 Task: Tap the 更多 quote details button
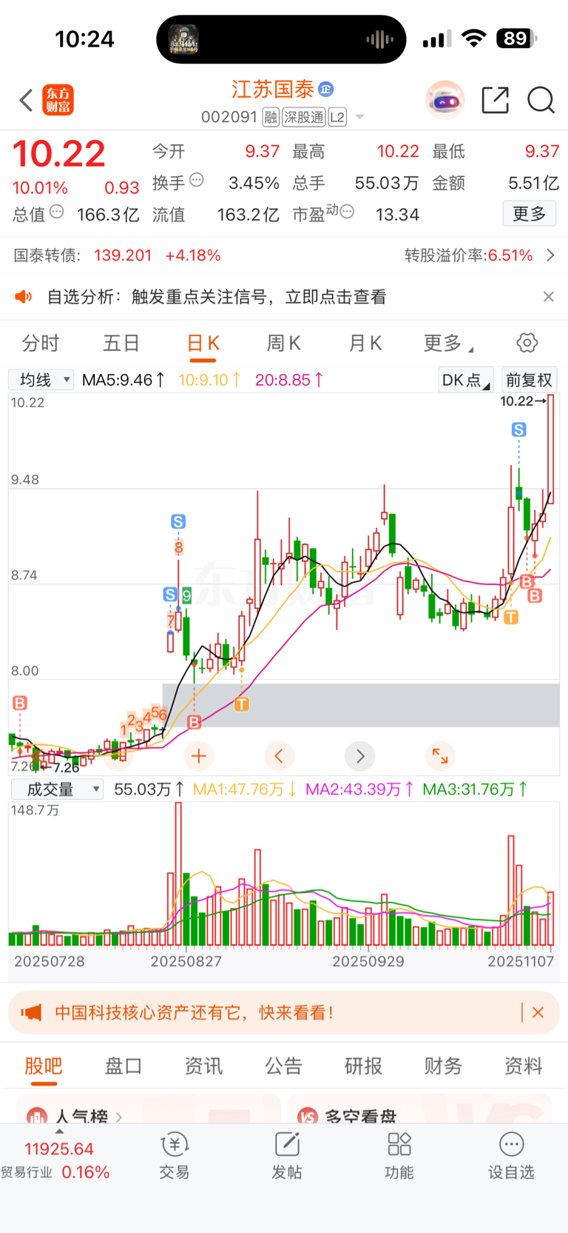(x=530, y=214)
